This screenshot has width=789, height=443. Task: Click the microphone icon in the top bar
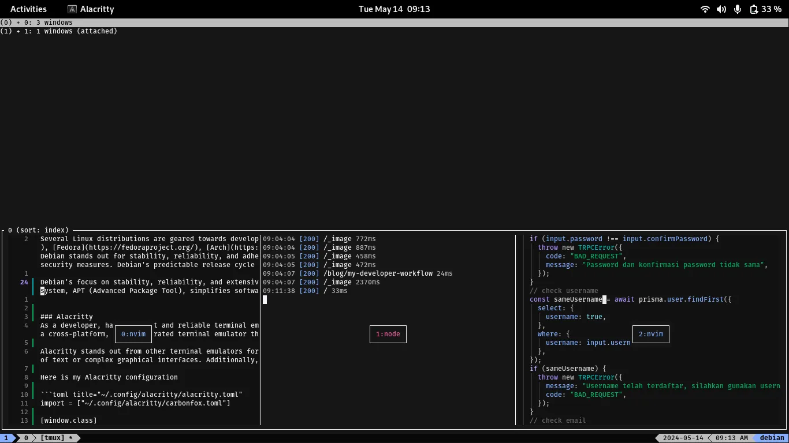[737, 9]
